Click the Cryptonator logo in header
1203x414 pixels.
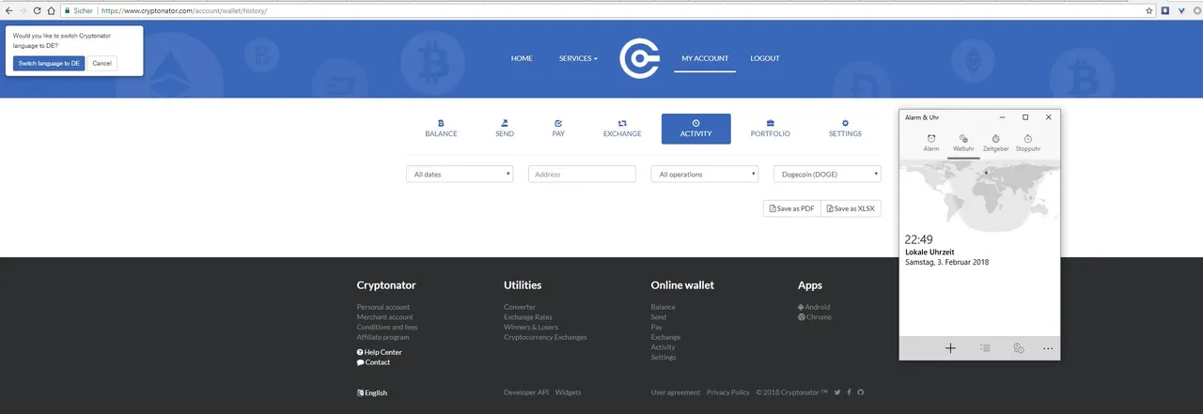coord(639,58)
